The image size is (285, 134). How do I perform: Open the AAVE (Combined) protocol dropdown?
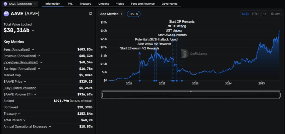click(x=20, y=4)
